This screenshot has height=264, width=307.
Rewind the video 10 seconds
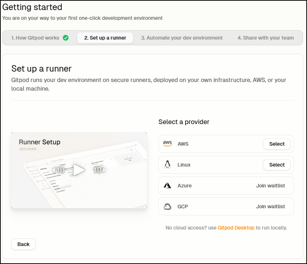58,170
